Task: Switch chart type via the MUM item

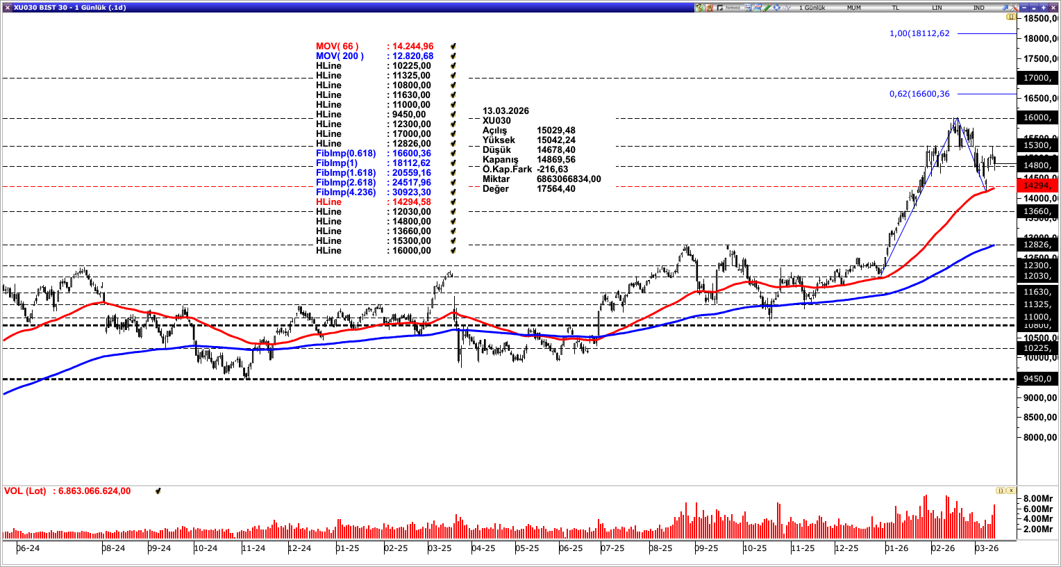Action: pos(853,8)
